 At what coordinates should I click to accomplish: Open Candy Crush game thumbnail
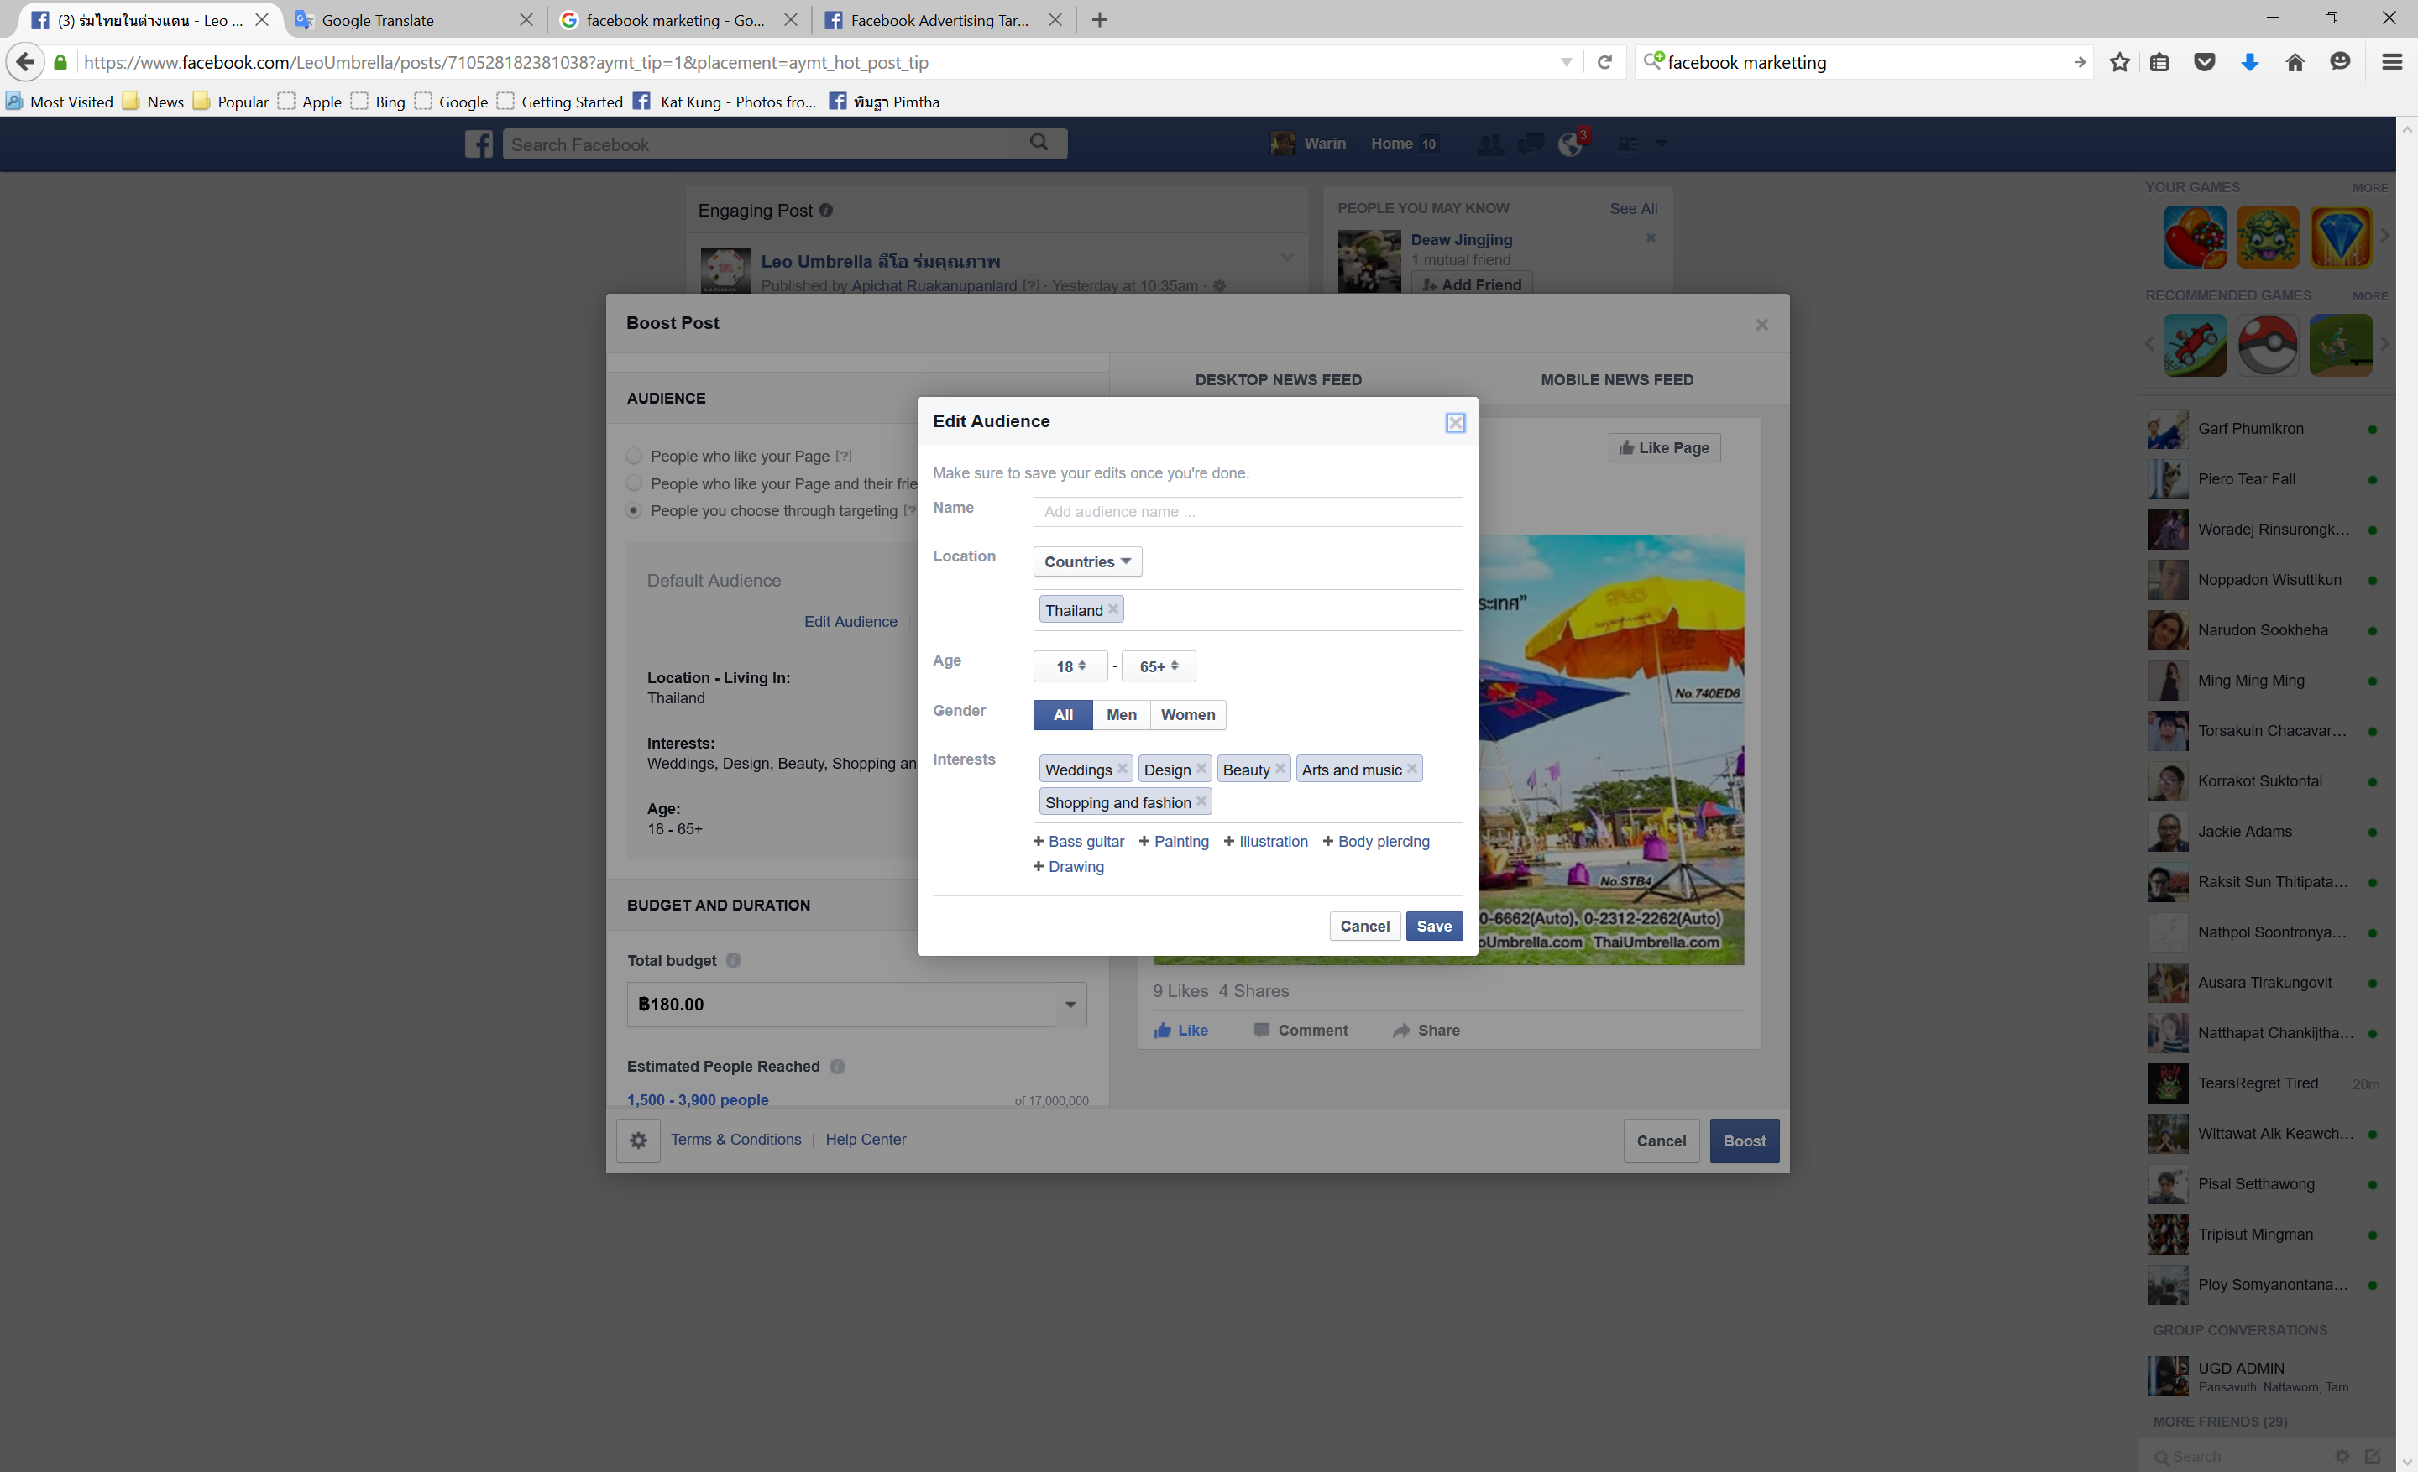point(2193,237)
